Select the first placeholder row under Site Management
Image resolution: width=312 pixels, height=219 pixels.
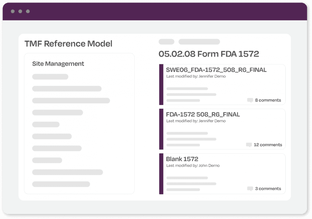[x=50, y=77]
